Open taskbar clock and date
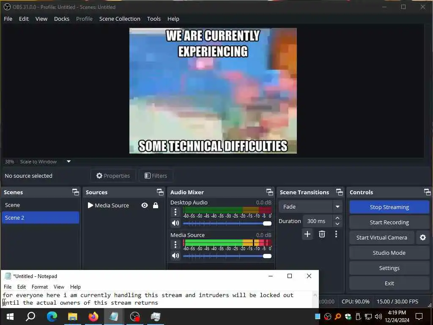Screen dimensions: 433x325 [397, 317]
